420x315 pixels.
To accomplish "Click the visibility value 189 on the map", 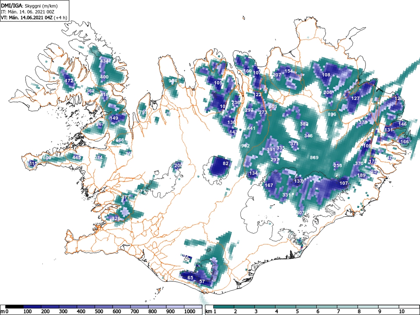I will tap(361, 175).
